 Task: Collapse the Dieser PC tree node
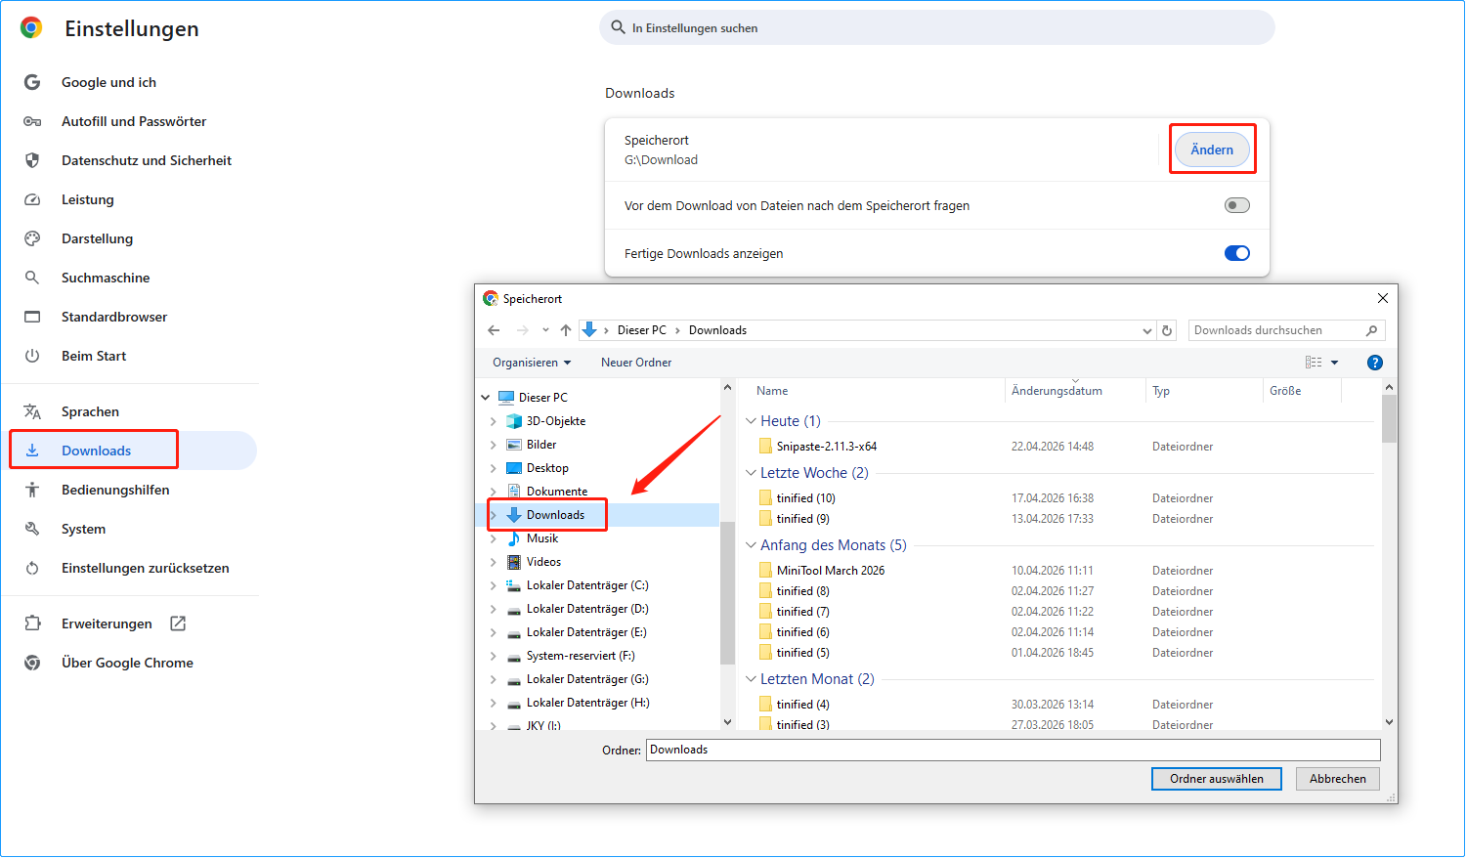[x=486, y=398]
